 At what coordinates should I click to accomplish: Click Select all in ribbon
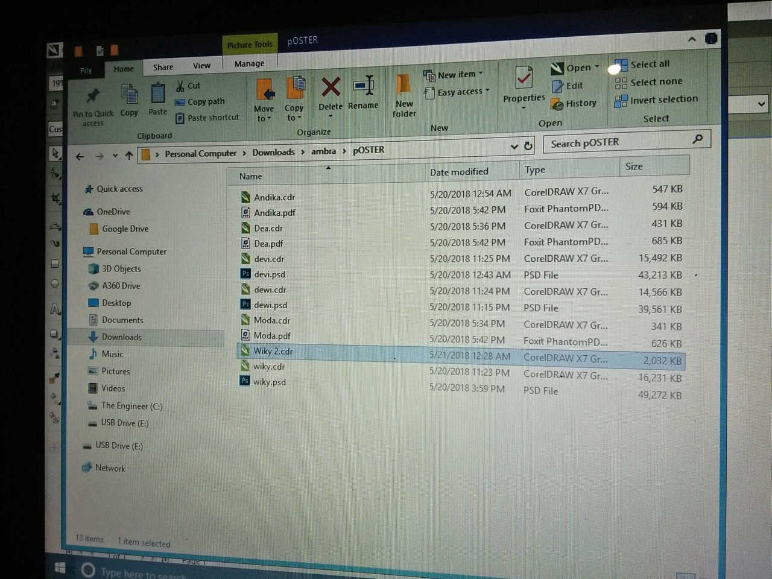[642, 65]
